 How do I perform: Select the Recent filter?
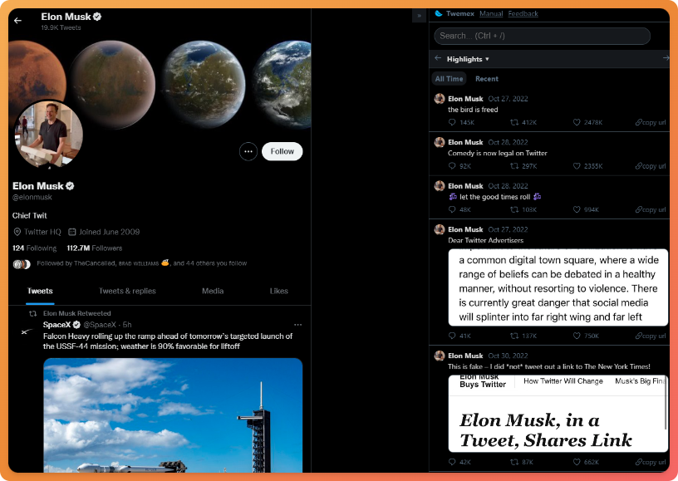tap(487, 79)
